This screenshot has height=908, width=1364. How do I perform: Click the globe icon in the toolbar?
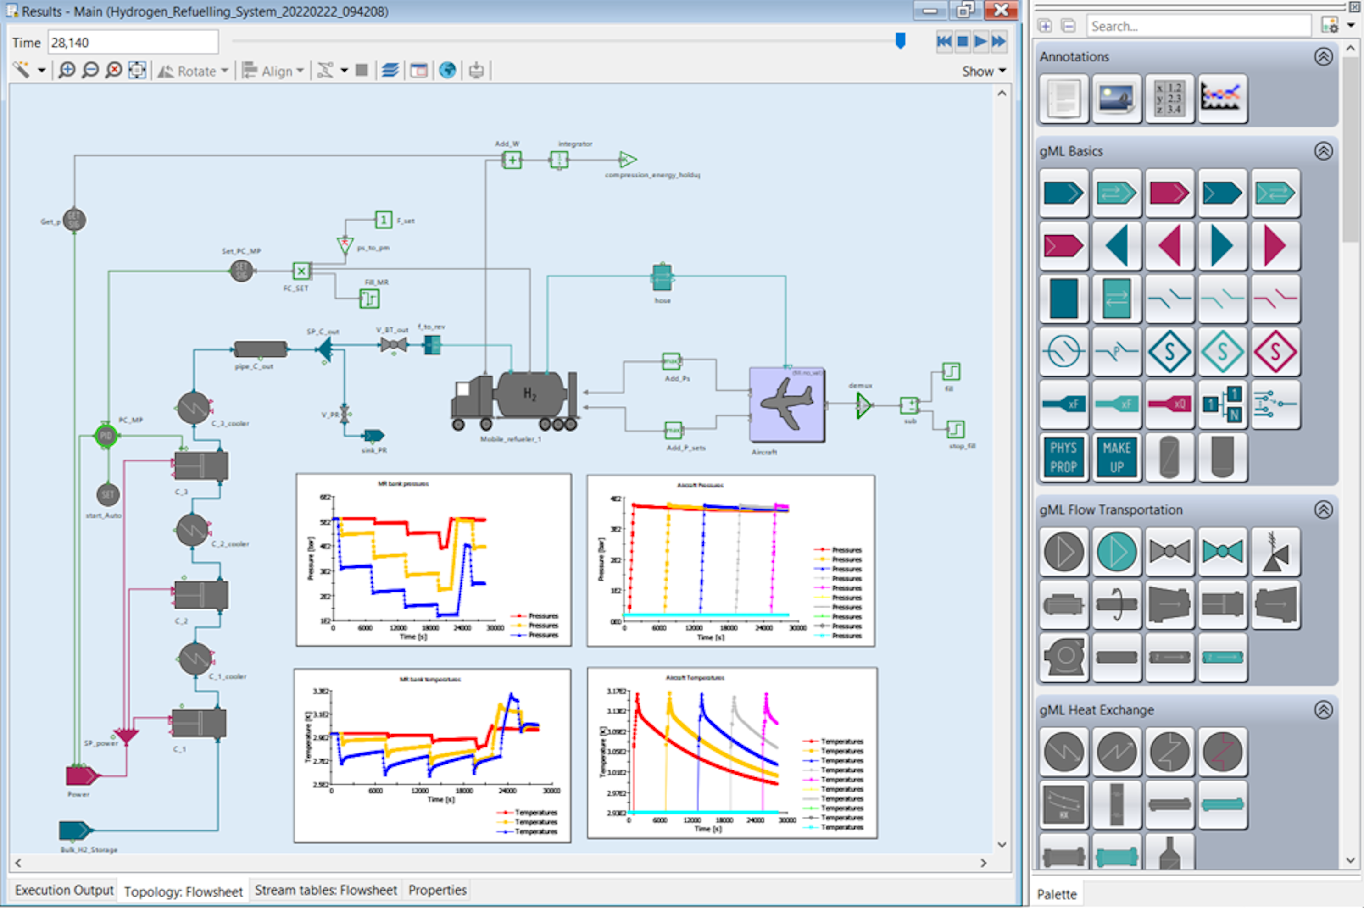click(x=447, y=71)
